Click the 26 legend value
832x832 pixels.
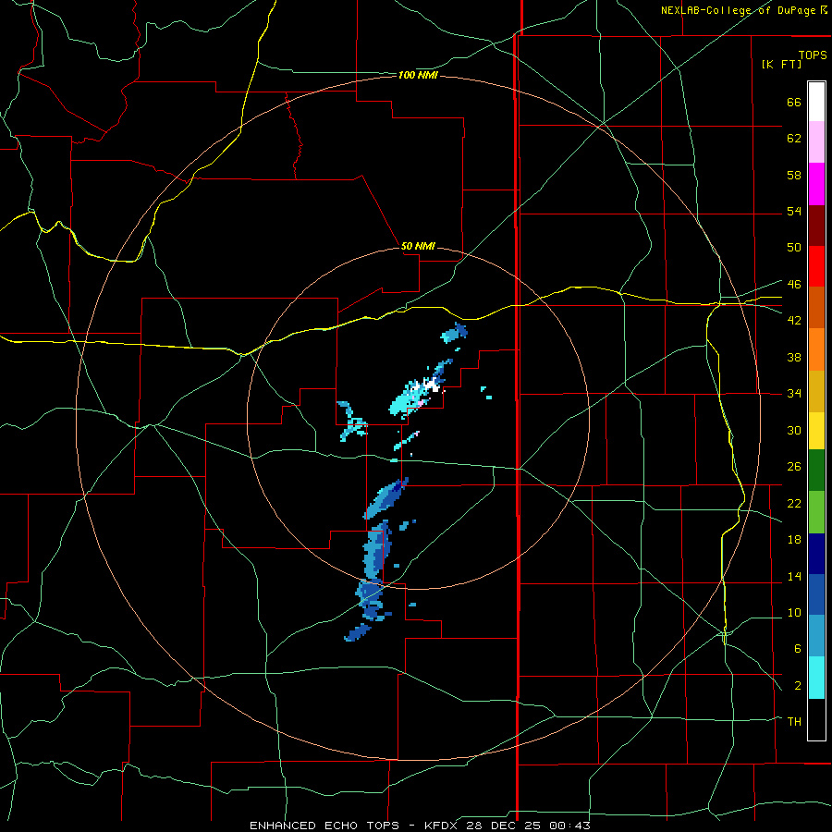pyautogui.click(x=794, y=467)
